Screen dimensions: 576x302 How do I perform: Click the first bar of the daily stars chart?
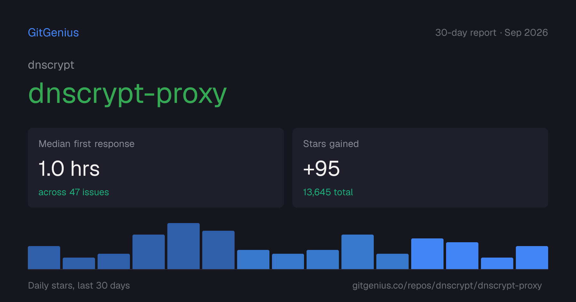(x=44, y=258)
